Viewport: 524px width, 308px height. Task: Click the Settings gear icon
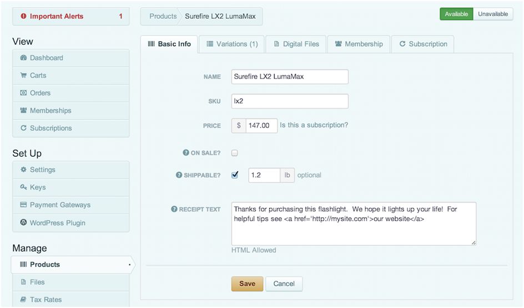tap(23, 170)
